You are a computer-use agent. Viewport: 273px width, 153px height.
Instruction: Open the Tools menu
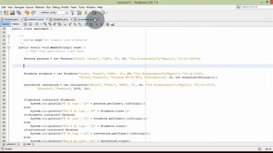pos(81,7)
